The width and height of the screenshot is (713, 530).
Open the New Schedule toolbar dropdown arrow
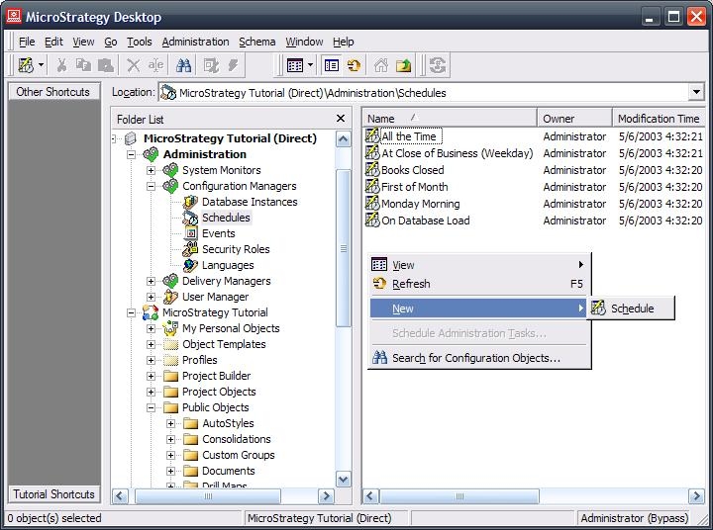pos(41,65)
